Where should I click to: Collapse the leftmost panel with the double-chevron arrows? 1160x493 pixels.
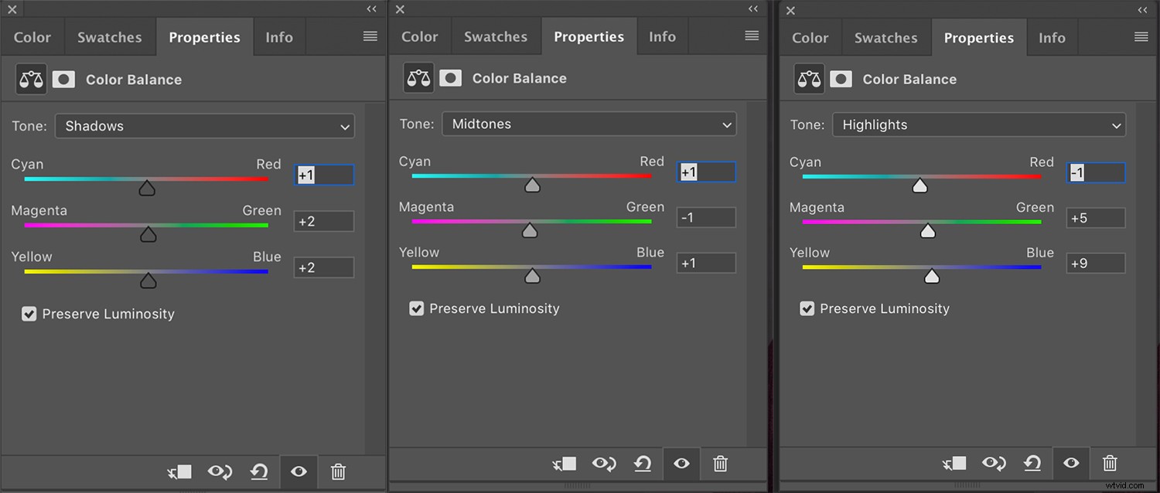(371, 8)
